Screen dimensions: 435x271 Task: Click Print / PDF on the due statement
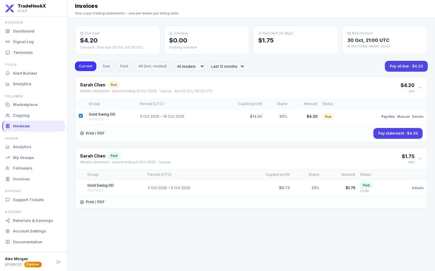coord(92,133)
